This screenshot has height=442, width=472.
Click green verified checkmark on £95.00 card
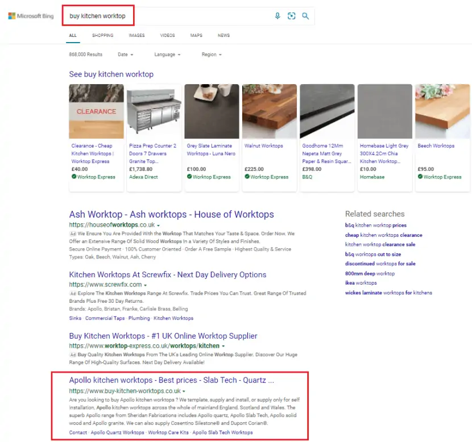click(x=420, y=177)
